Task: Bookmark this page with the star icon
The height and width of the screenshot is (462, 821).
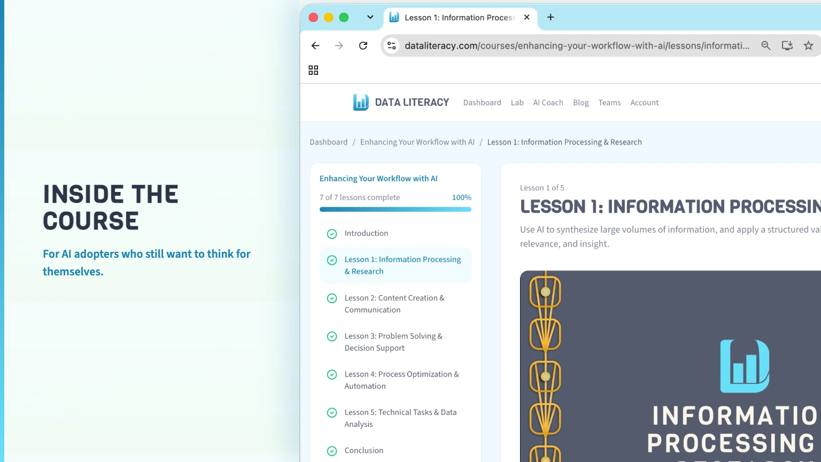Action: pos(808,45)
